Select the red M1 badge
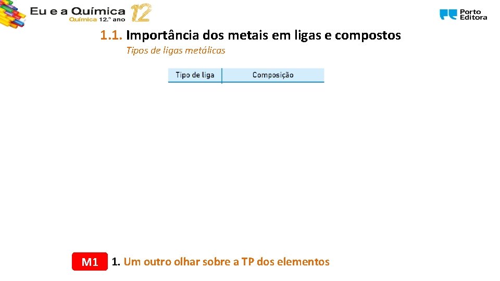The height and width of the screenshot is (281, 500). [90, 262]
